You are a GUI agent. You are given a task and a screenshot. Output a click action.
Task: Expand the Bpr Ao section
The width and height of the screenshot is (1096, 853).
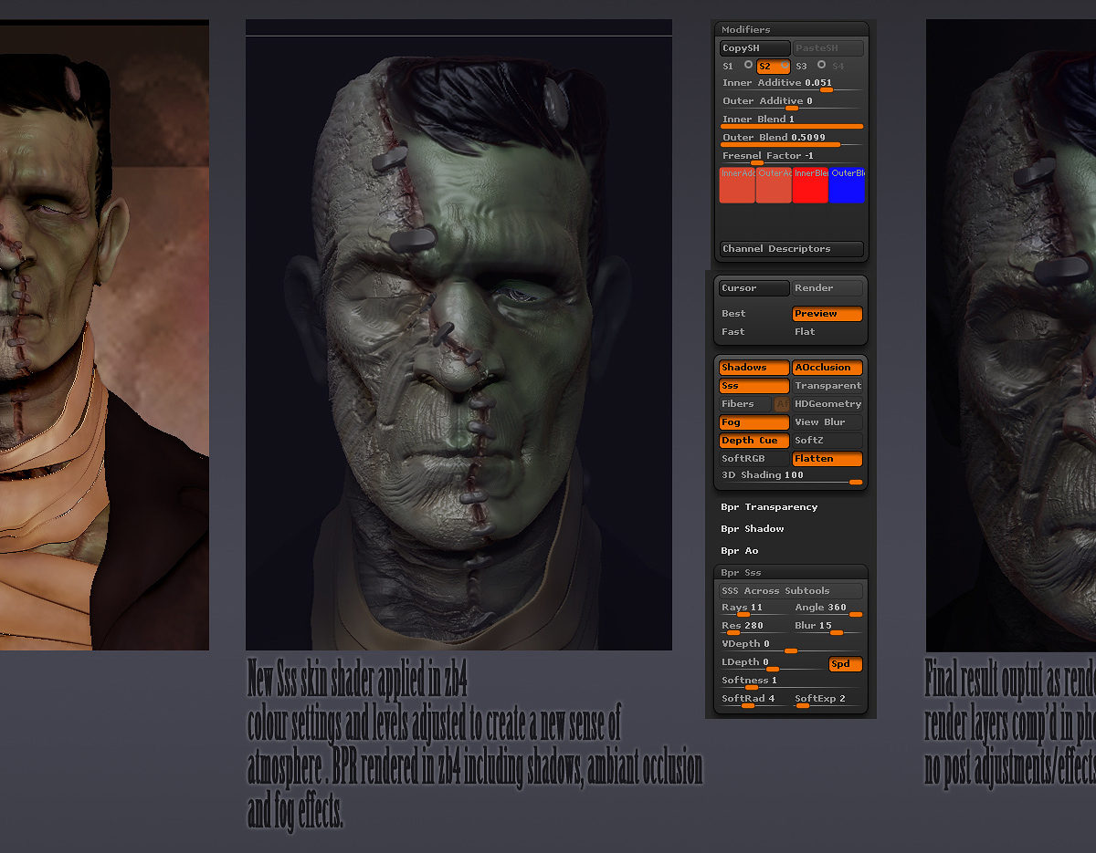(740, 551)
